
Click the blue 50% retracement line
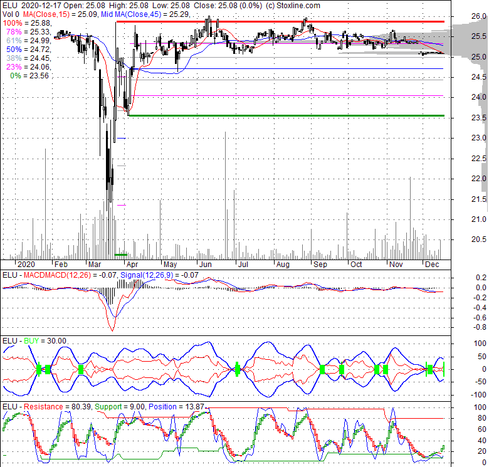click(x=287, y=68)
